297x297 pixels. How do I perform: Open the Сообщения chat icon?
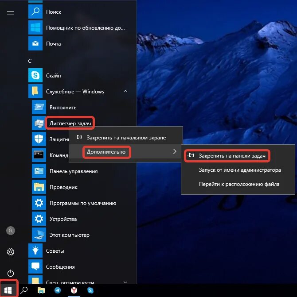[35, 266]
